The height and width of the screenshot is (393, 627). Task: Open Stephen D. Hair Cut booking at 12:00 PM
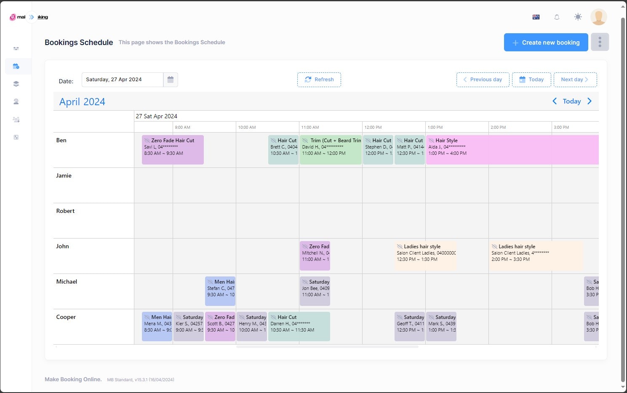click(x=378, y=150)
